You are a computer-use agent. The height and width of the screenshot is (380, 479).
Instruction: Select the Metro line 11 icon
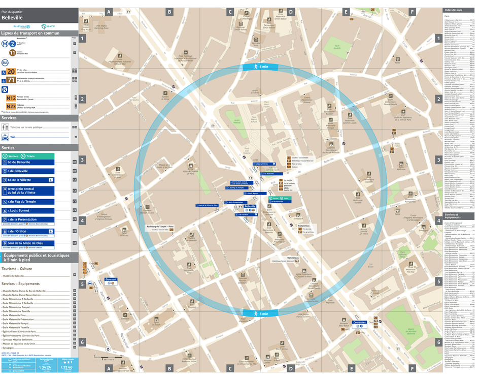[x=12, y=53]
